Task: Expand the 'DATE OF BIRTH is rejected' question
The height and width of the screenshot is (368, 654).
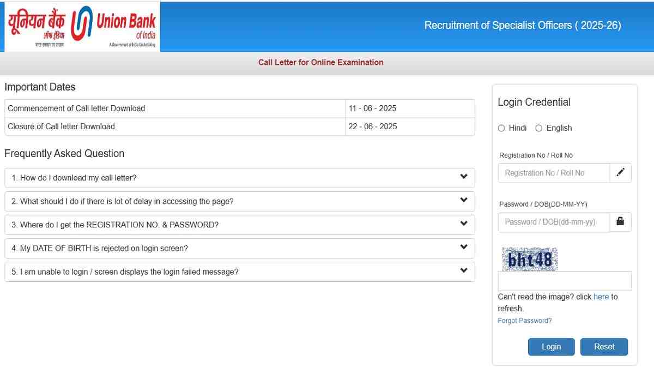Action: point(239,248)
